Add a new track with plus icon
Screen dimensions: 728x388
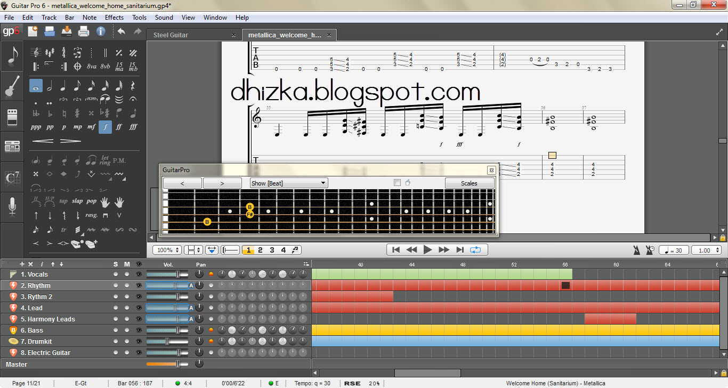[x=22, y=264]
